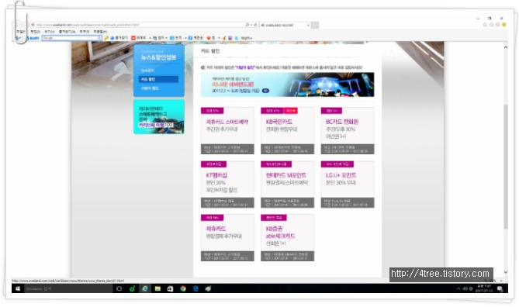The height and width of the screenshot is (307, 519).
Task: Launch Chrome from the taskbar
Action: (183, 289)
